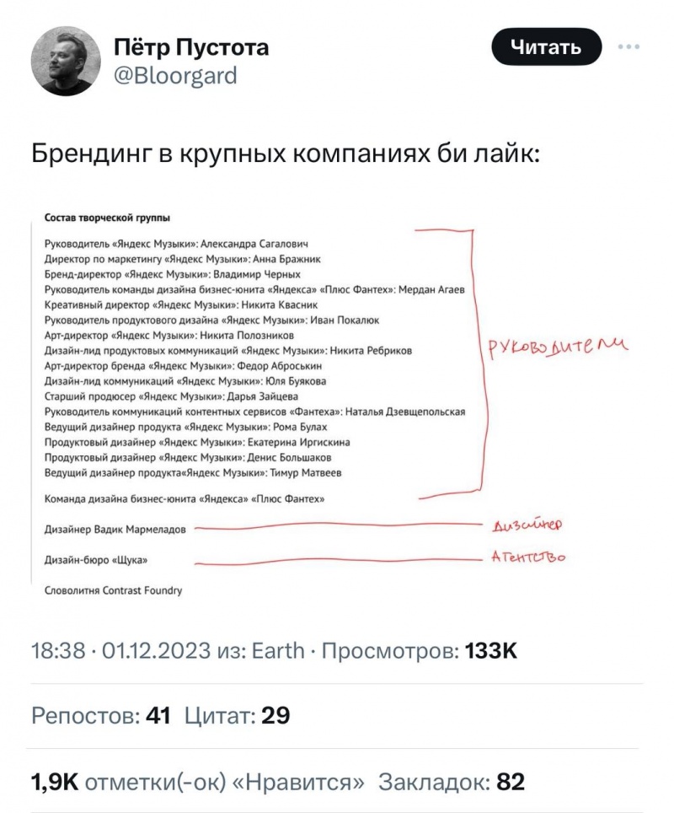Click the handwritten red "Дизайнер" annotation
Viewport: 674px width, 813px height.
coord(527,525)
